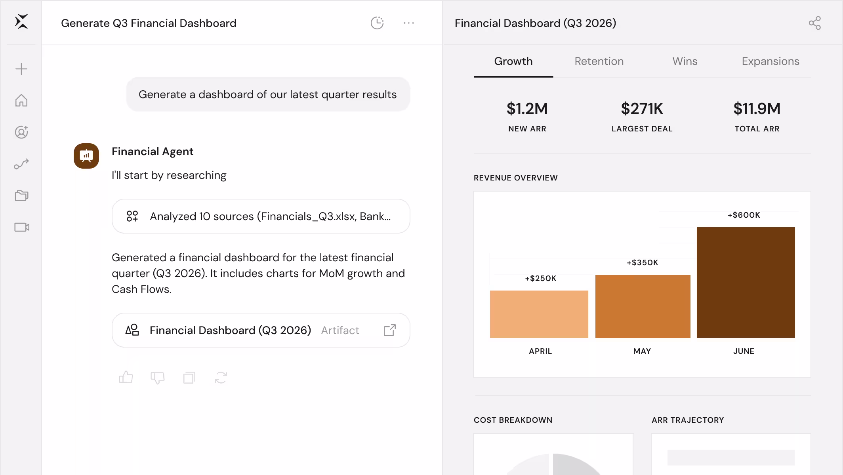Switch to the Wins tab
The width and height of the screenshot is (843, 475).
685,61
